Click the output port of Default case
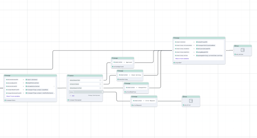Screen dimensions: 257x138 102,92
